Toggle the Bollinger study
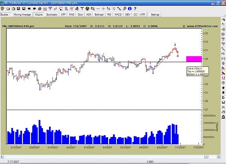This screenshot has height=164, width=226. (99, 14)
